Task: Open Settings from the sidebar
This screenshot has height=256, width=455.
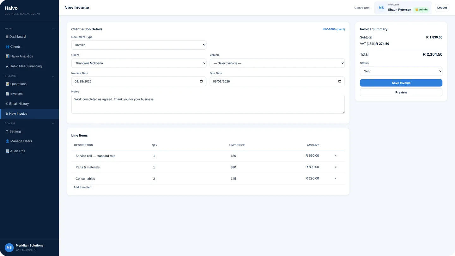Action: [x=29, y=131]
